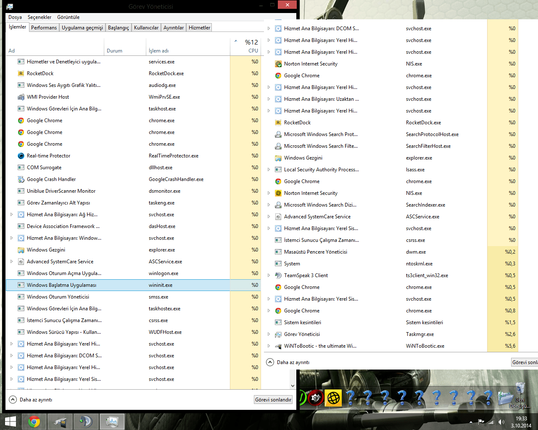
Task: Select the wininit.exe process name
Action: [x=161, y=285]
